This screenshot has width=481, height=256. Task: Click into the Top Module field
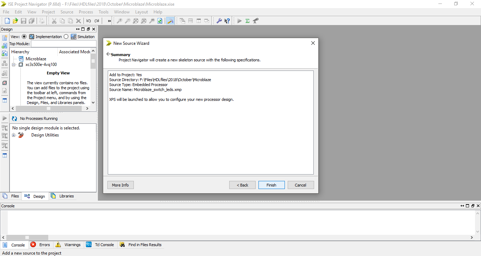pos(63,44)
